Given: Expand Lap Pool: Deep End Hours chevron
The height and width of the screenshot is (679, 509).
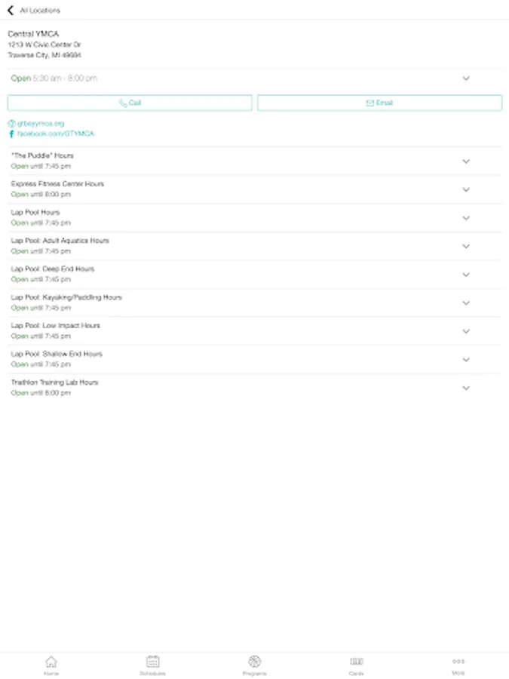Looking at the screenshot, I should click(466, 275).
